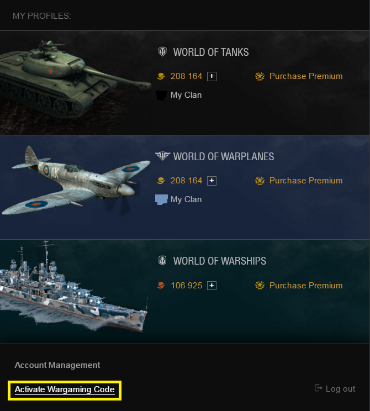Add gold using plus button in World of Warplanes
Image resolution: width=370 pixels, height=411 pixels.
click(212, 181)
